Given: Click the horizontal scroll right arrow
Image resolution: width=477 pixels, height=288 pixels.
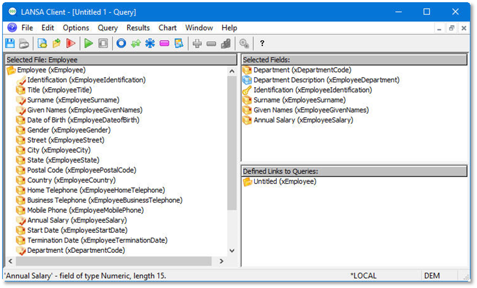Looking at the screenshot, I should click(x=222, y=261).
